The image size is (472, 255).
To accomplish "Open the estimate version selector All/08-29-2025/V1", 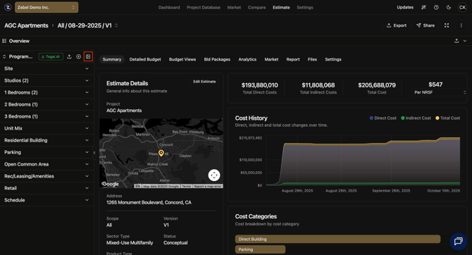I will pos(87,25).
